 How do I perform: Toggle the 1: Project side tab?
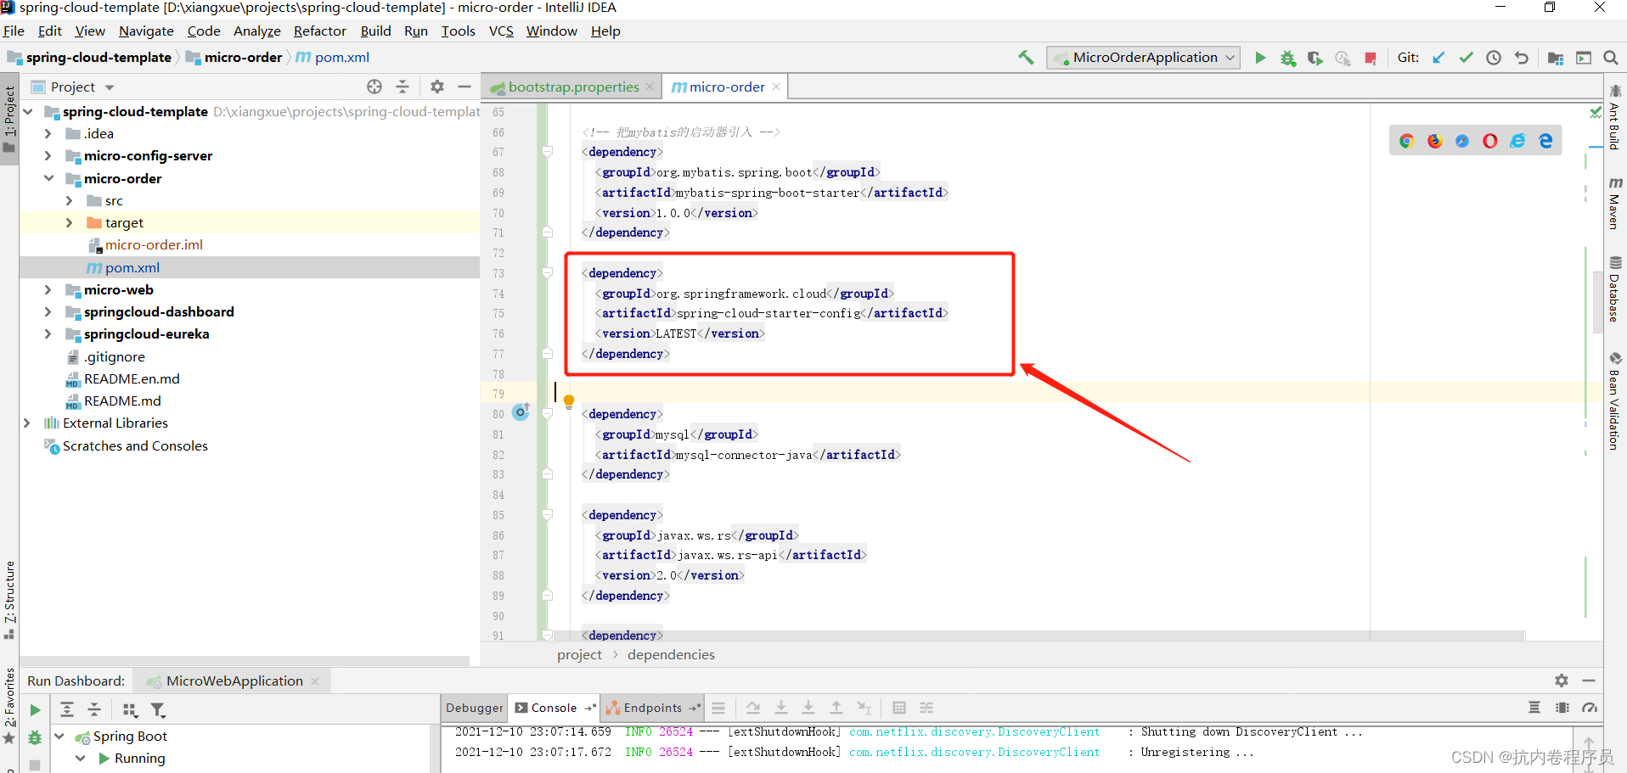(9, 119)
